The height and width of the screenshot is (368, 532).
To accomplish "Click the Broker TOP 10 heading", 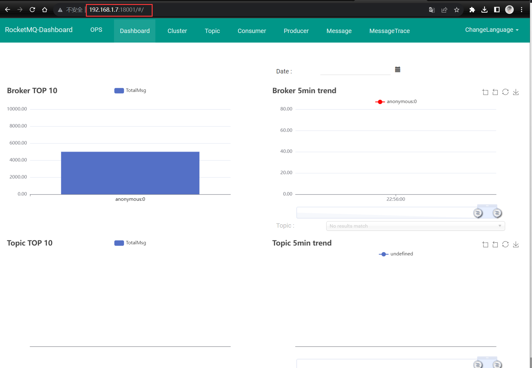I will click(32, 91).
